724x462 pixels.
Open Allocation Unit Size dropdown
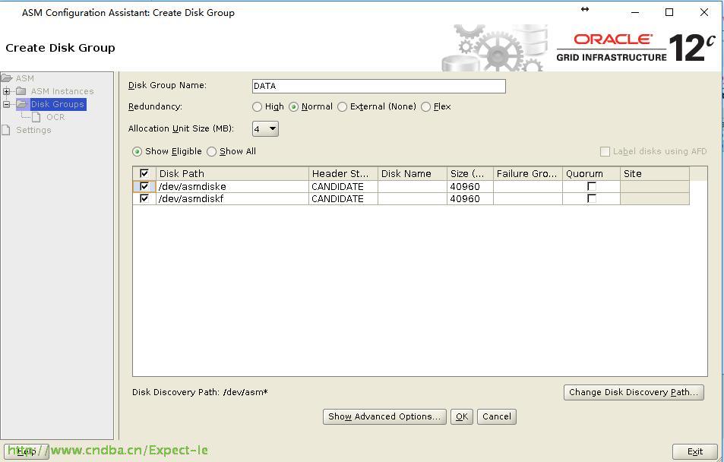pyautogui.click(x=265, y=128)
